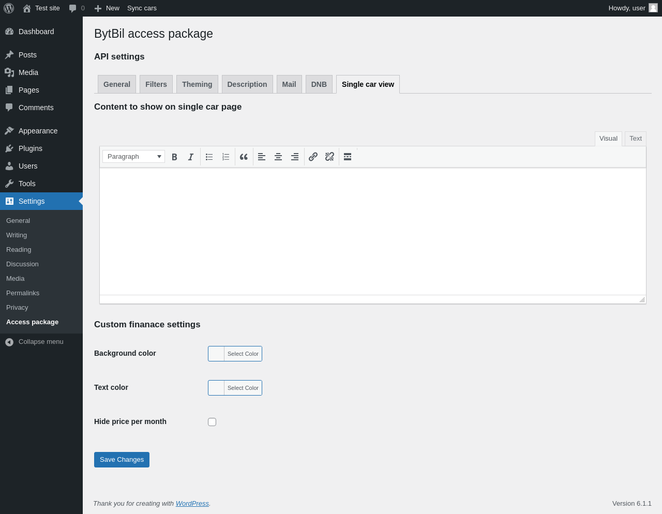Open the Howdy, user account menu
The width and height of the screenshot is (662, 514).
pyautogui.click(x=633, y=8)
